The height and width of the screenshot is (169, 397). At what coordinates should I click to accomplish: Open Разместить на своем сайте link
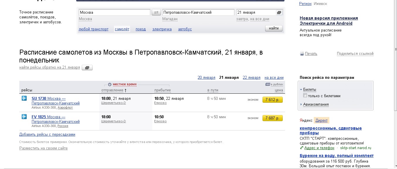(x=43, y=148)
